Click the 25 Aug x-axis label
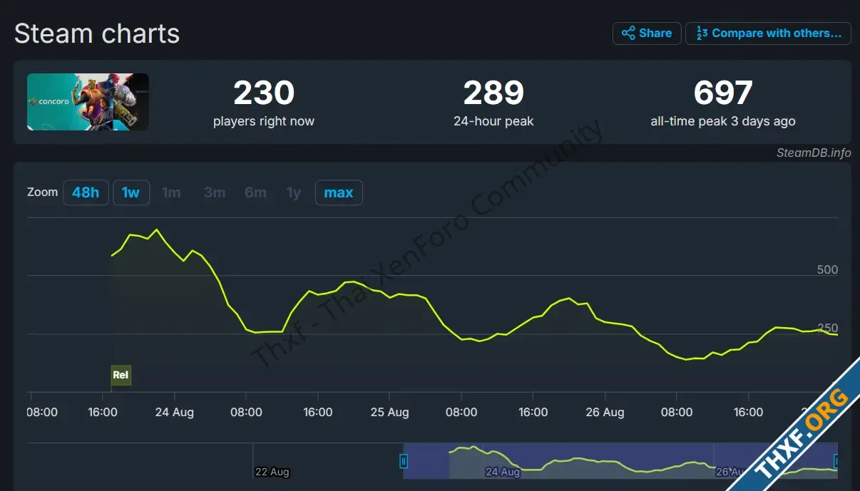This screenshot has height=491, width=860. coord(389,412)
